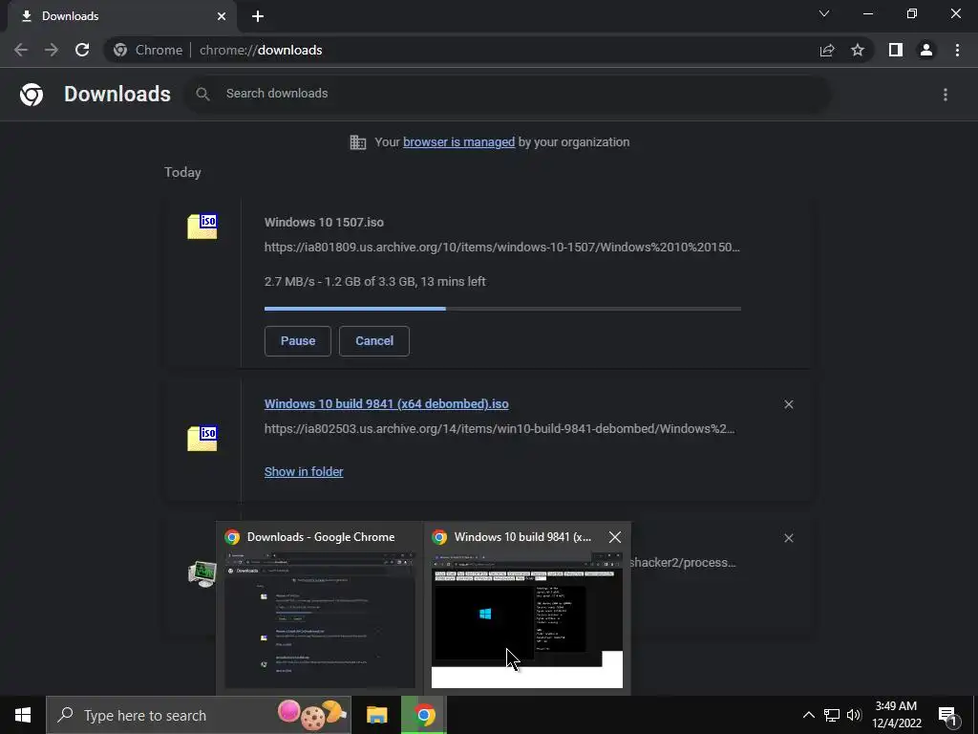Viewport: 978px width, 734px height.
Task: Click the build 9841 iso file icon
Action: tap(202, 438)
